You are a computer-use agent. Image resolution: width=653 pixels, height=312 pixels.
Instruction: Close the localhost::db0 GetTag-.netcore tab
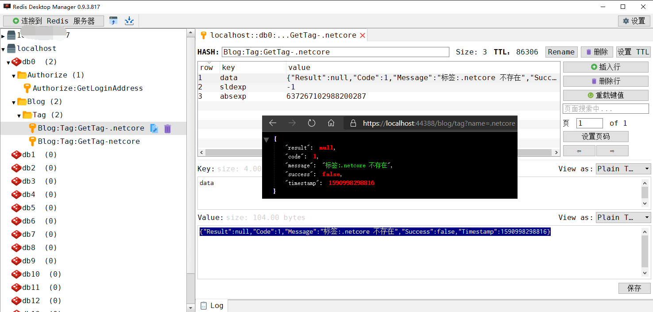click(363, 35)
